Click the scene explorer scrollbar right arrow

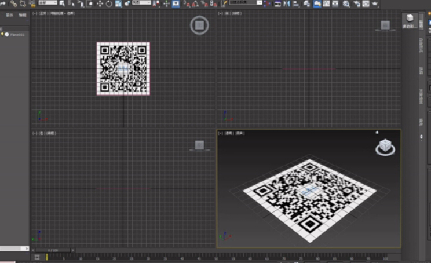tap(27, 249)
